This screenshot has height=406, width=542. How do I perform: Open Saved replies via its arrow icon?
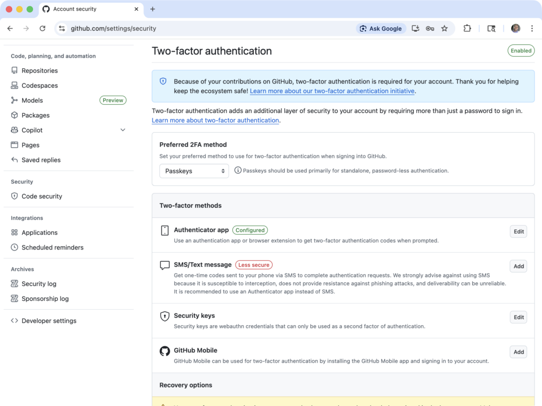(14, 160)
